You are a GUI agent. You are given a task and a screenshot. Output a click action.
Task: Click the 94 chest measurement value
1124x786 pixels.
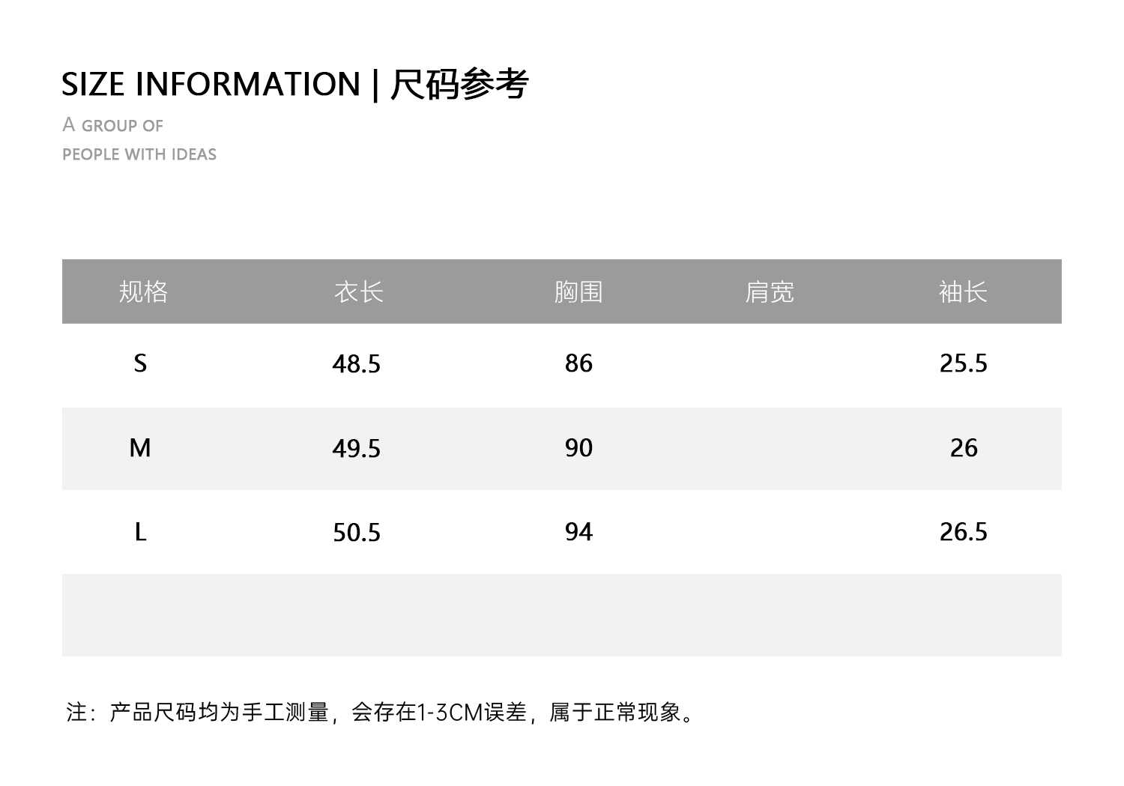tap(578, 532)
